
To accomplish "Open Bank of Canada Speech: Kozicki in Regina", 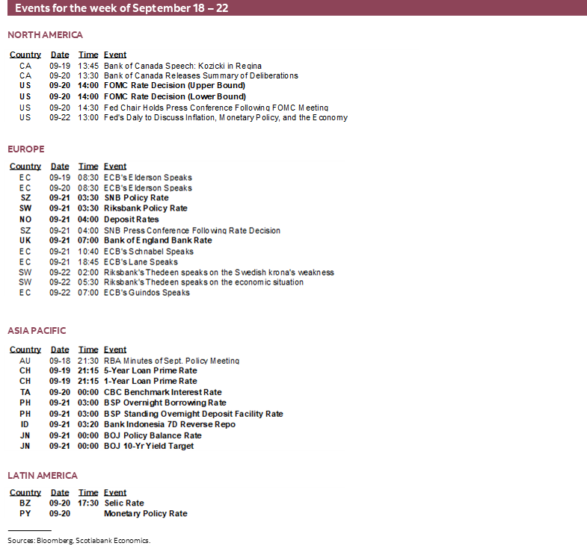I will point(182,66).
